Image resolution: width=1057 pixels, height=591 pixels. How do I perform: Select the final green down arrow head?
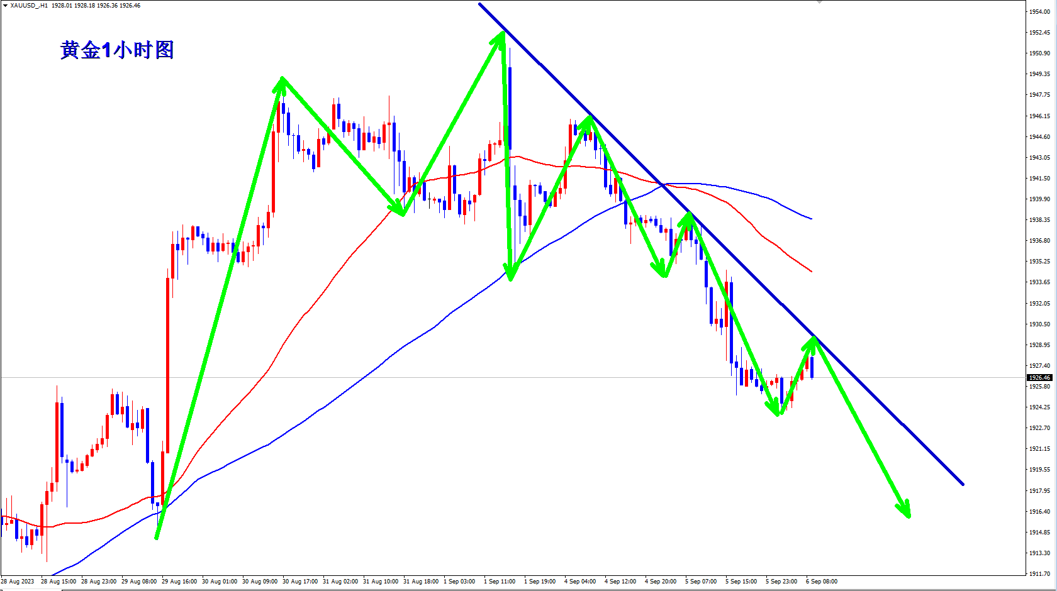[x=905, y=509]
